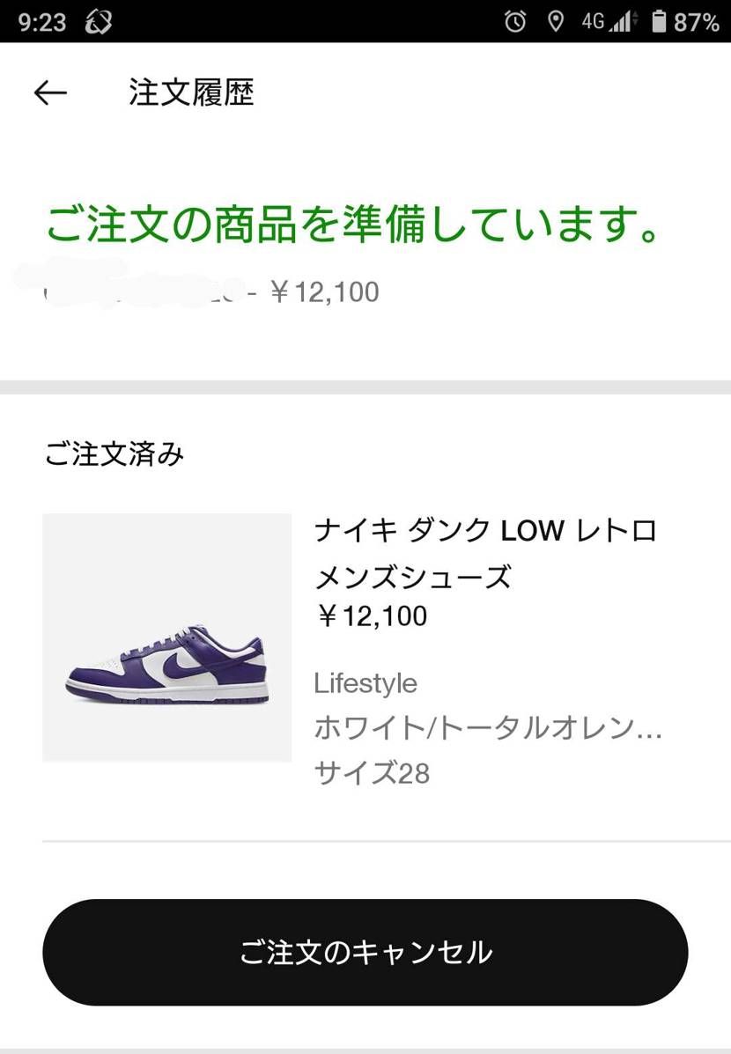Tap the signal bars icon
The width and height of the screenshot is (731, 1054).
618,19
